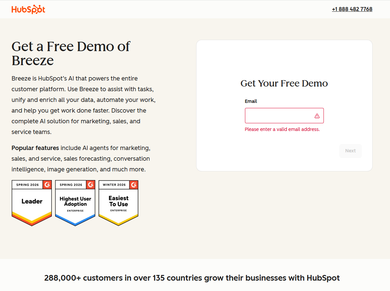Click the 'Get Your Free Demo' form title

(x=284, y=83)
